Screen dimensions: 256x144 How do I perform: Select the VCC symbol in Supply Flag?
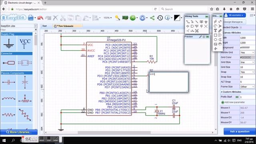[x=25, y=44]
